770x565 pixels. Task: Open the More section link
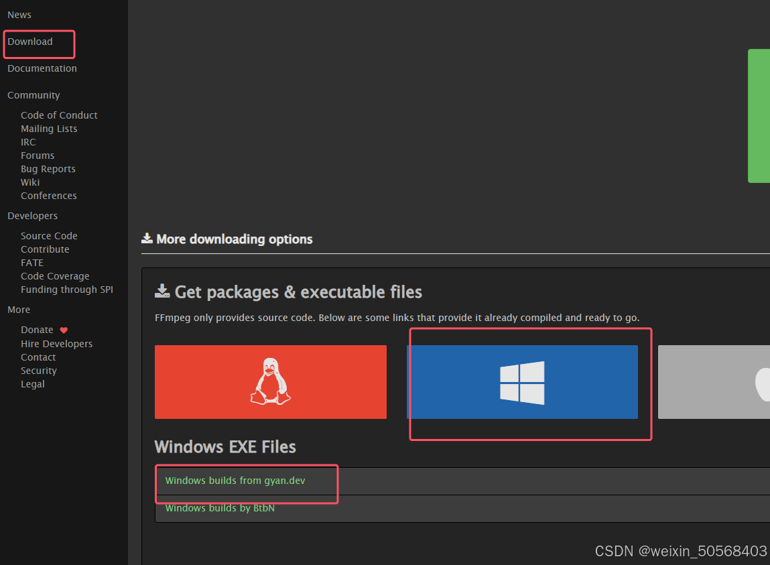19,310
